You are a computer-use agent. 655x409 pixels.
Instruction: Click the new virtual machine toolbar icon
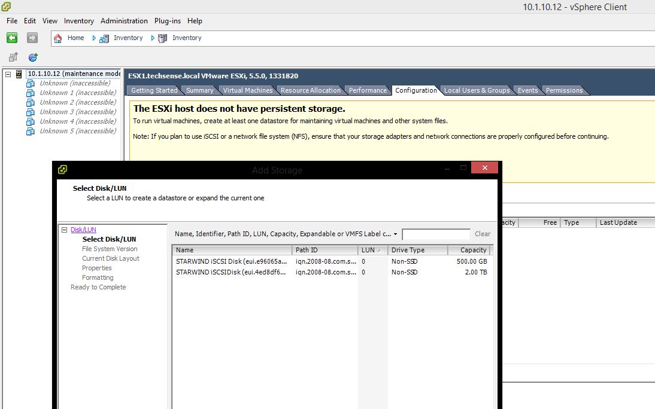(x=13, y=57)
